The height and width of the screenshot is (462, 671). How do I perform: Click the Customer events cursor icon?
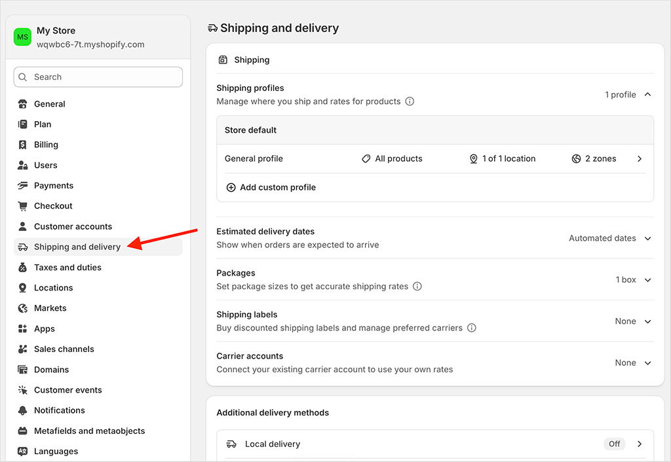pyautogui.click(x=23, y=390)
